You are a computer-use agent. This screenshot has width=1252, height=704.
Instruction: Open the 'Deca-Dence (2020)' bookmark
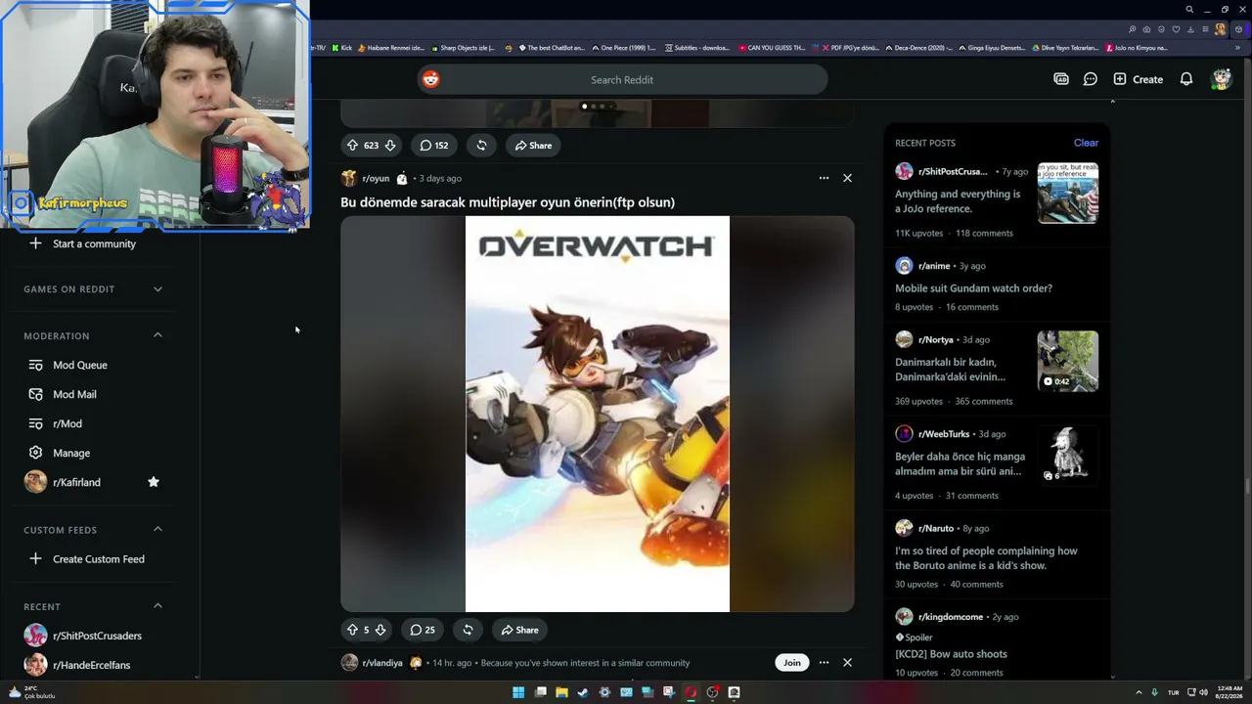pos(918,48)
